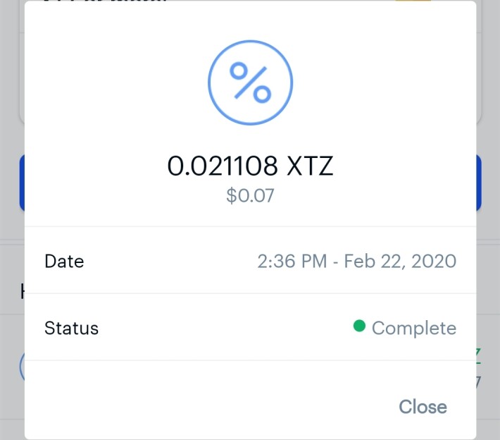Tap the partially hidden H heading behind dialog

point(23,291)
